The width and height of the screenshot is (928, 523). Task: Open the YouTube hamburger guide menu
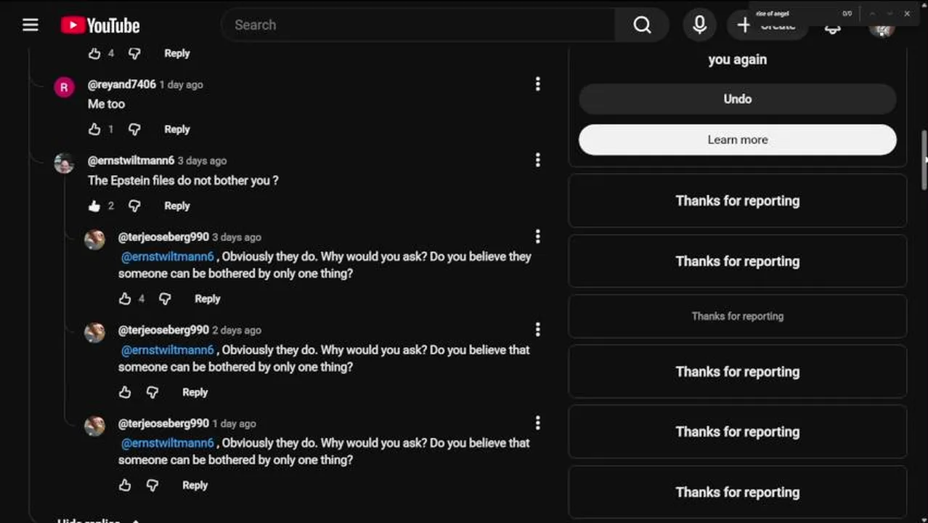click(x=30, y=25)
